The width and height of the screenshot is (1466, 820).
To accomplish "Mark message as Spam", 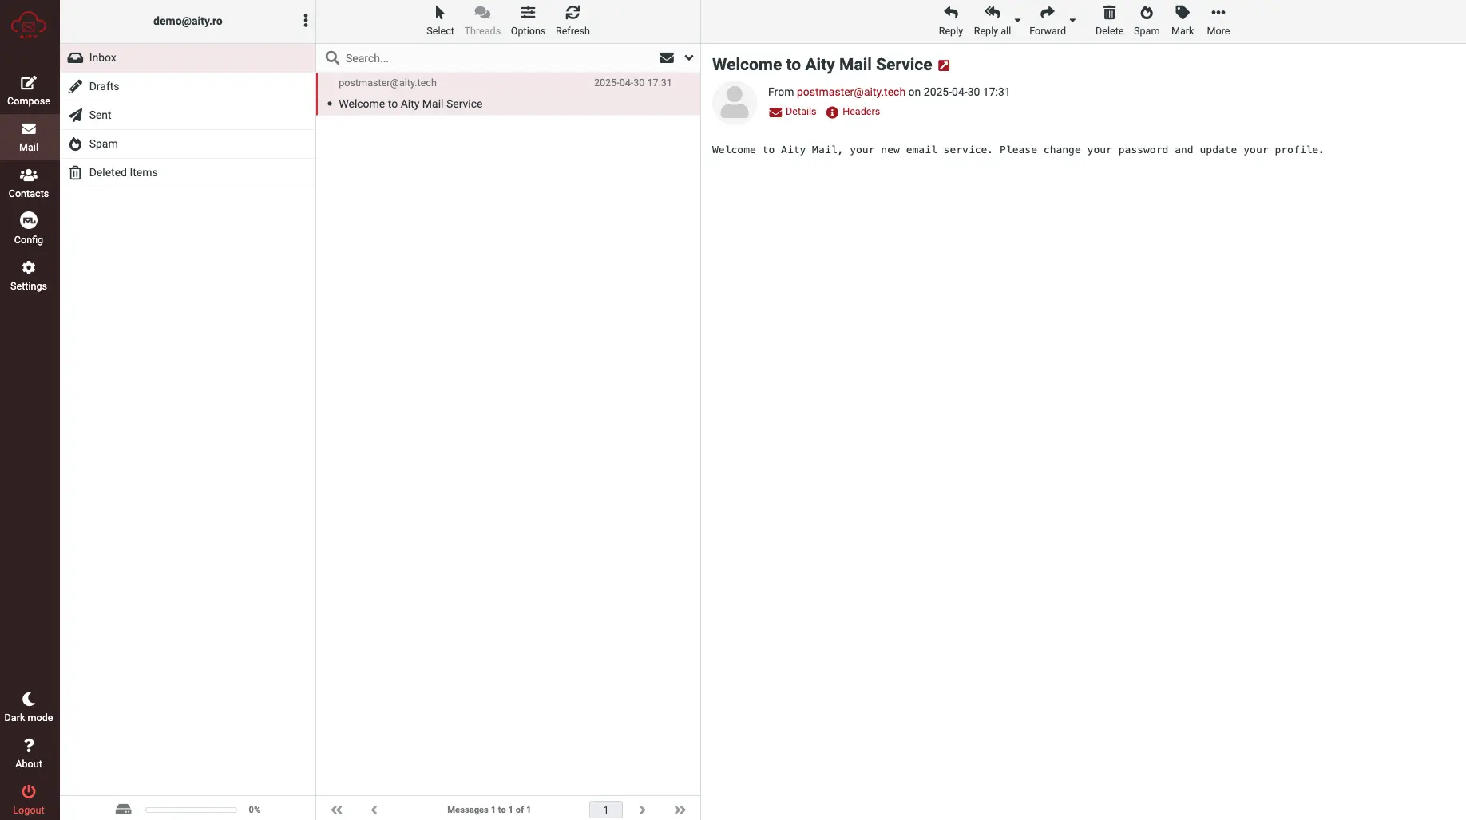I will (x=1146, y=21).
